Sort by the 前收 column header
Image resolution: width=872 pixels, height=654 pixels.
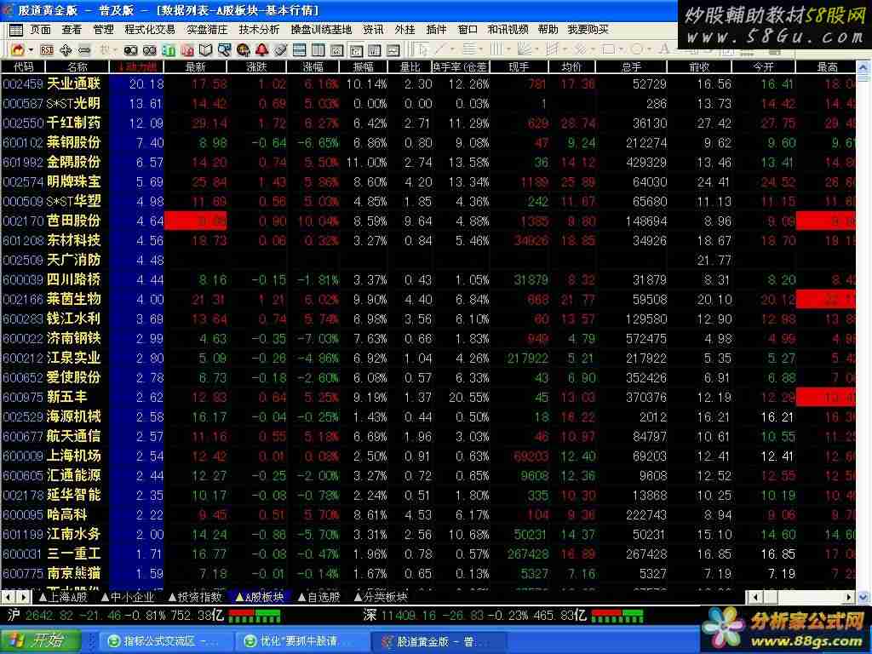[x=700, y=66]
